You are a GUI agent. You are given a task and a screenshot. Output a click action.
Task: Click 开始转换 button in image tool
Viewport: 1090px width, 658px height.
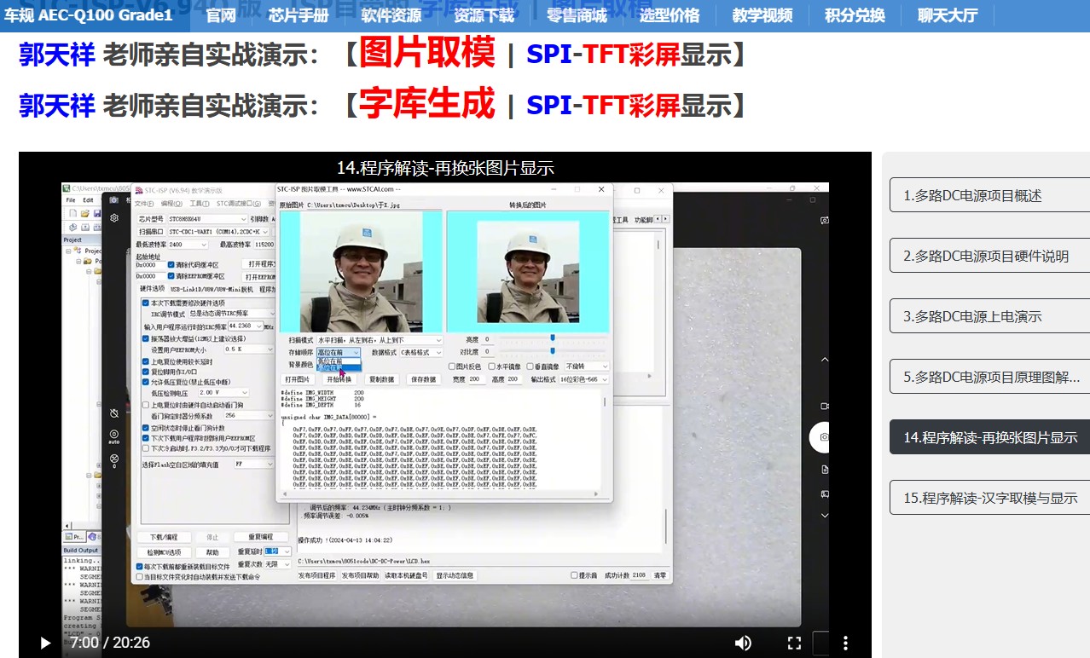339,379
